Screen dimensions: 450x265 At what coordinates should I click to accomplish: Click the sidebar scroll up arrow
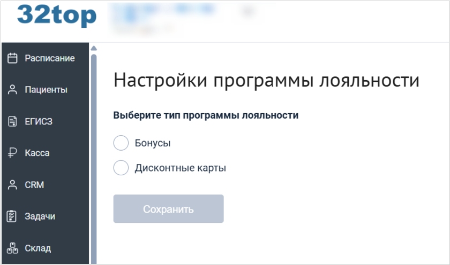coord(94,48)
